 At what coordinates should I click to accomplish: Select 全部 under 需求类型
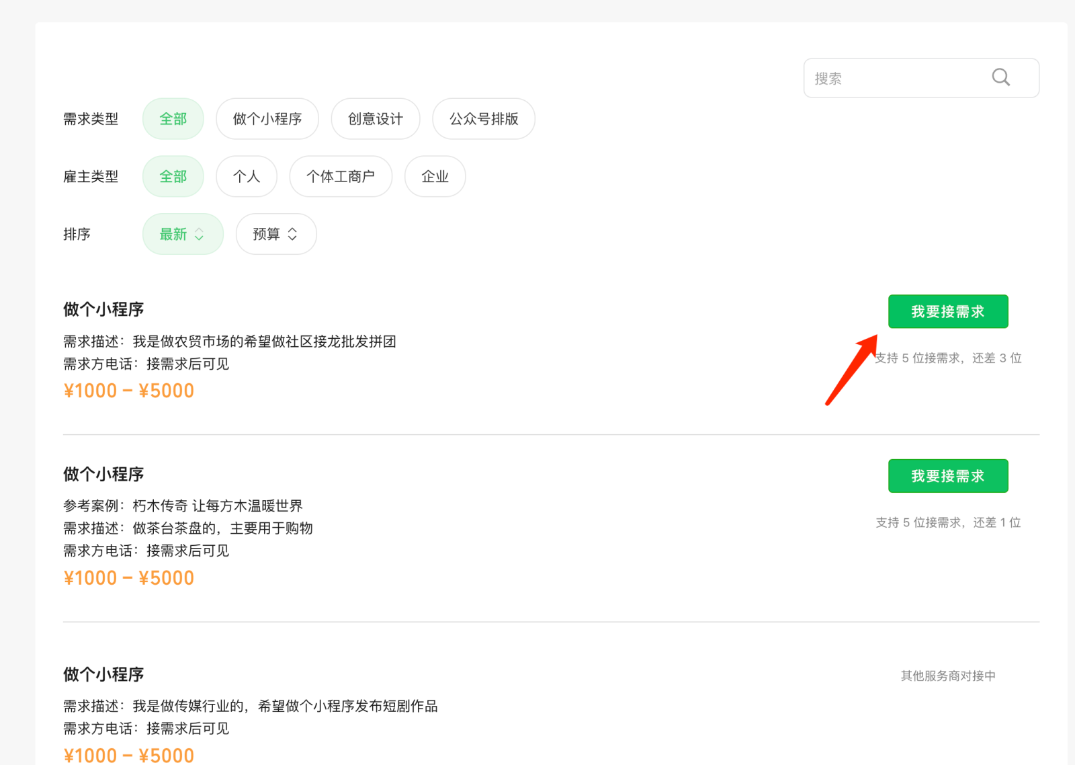click(x=173, y=119)
